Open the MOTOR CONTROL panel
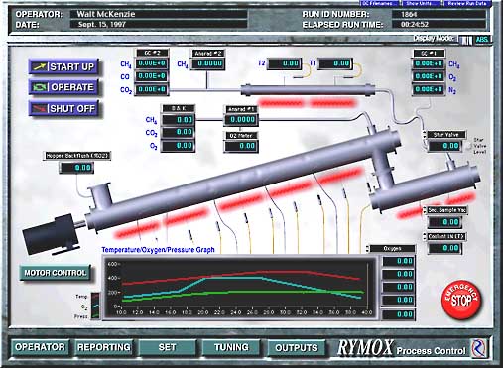This screenshot has height=368, width=503. point(55,273)
